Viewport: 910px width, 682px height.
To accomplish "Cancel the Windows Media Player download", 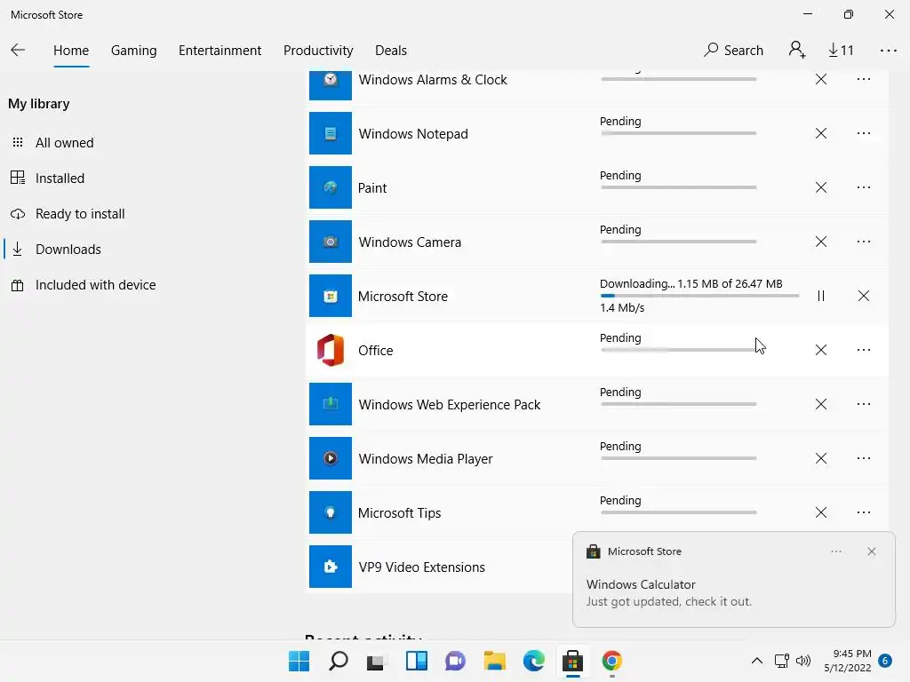I will click(x=820, y=458).
